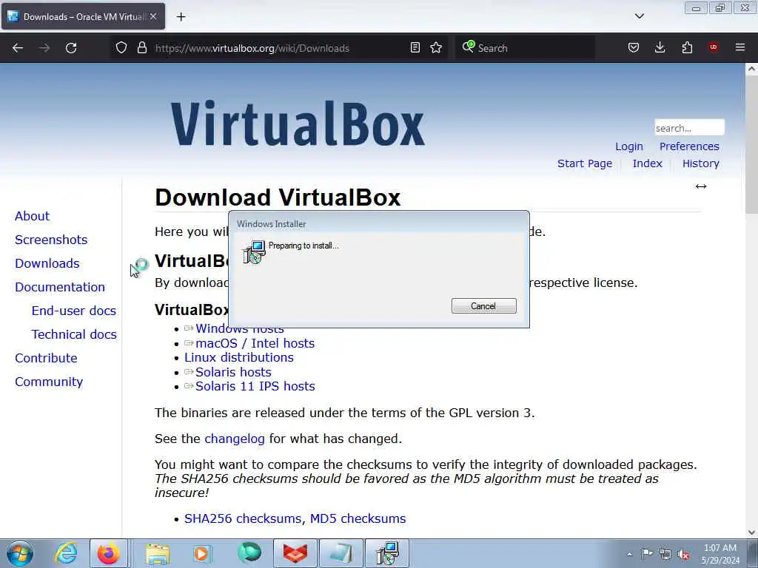758x568 pixels.
Task: Open About in the sidebar
Action: point(32,216)
